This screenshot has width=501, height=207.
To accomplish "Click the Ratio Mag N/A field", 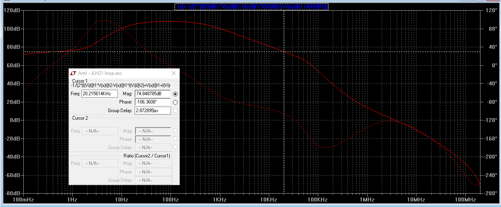I will [x=153, y=163].
